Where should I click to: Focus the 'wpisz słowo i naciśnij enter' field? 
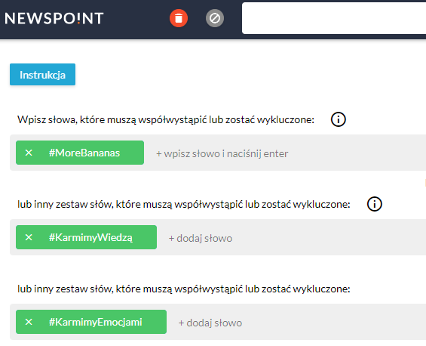[x=222, y=153]
